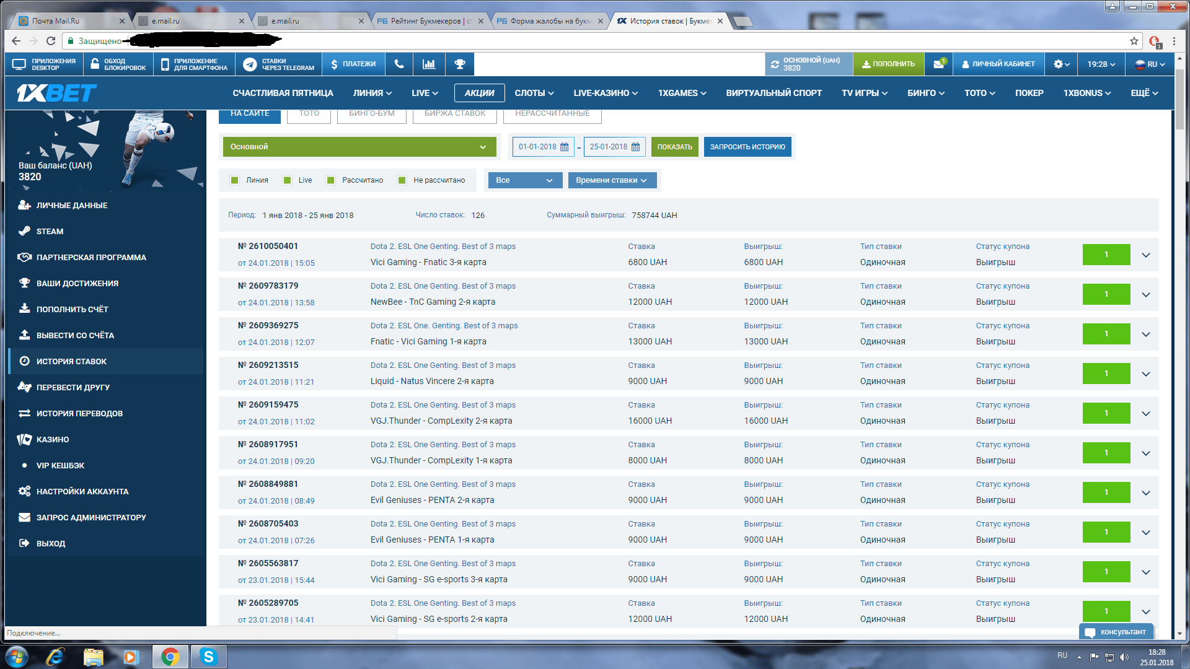The height and width of the screenshot is (669, 1190).
Task: Open the Времени ставки sort dropdown
Action: click(x=611, y=180)
